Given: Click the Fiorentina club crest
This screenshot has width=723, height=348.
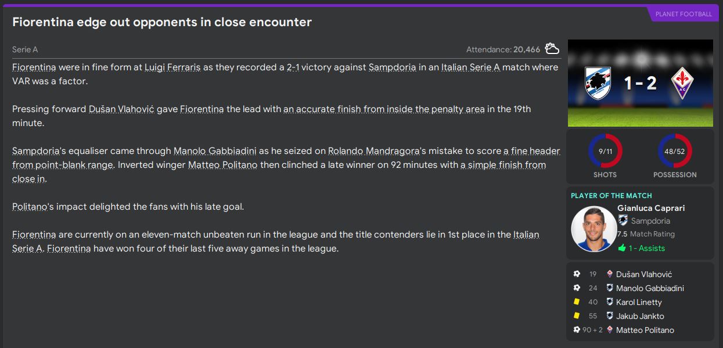Looking at the screenshot, I should [x=682, y=83].
